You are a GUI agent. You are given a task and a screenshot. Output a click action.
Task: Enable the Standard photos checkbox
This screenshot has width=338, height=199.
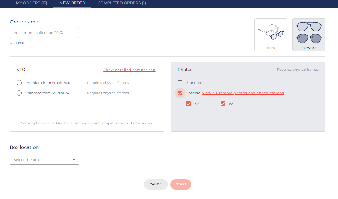click(180, 83)
